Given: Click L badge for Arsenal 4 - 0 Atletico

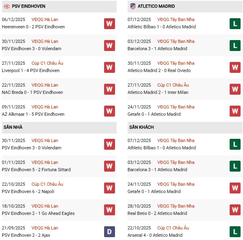Looking at the screenshot, I should point(235,232).
